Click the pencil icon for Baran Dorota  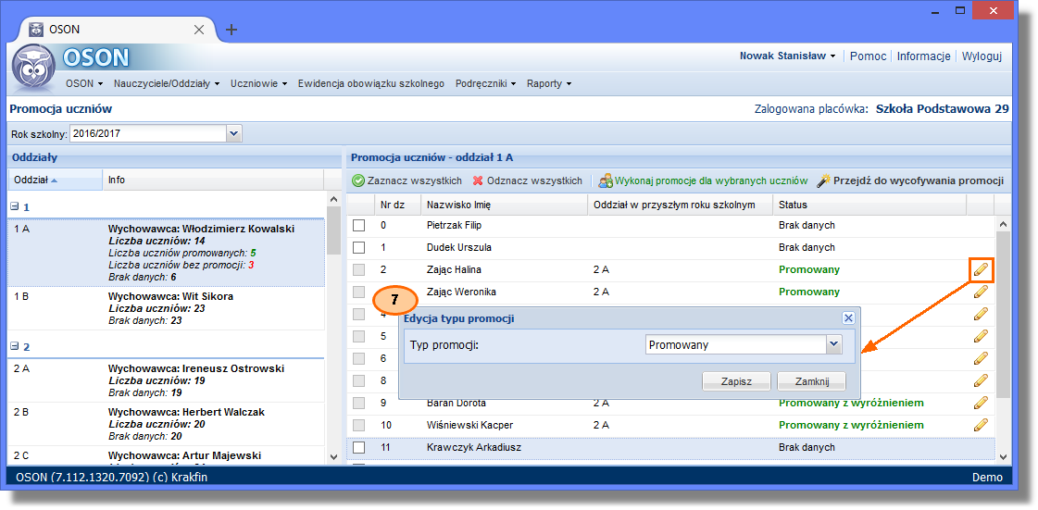tap(981, 403)
